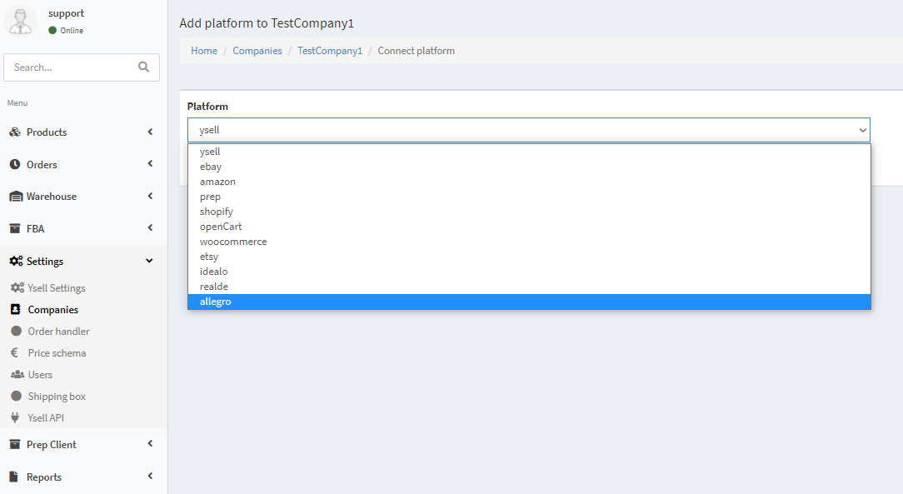Image resolution: width=903 pixels, height=494 pixels.
Task: Click the Ysell API plug icon
Action: click(15, 417)
